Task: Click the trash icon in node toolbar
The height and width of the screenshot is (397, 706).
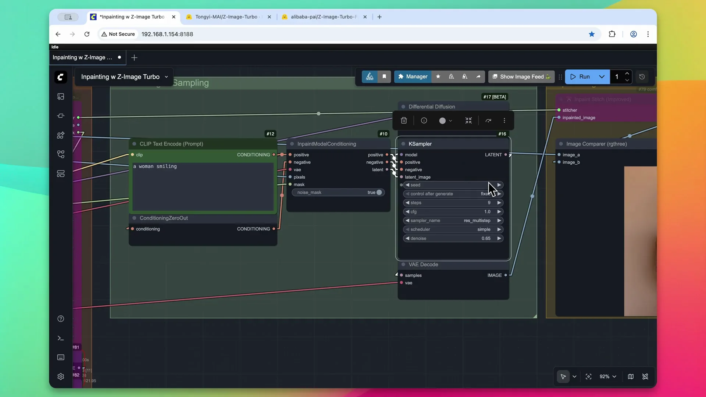Action: pos(404,121)
